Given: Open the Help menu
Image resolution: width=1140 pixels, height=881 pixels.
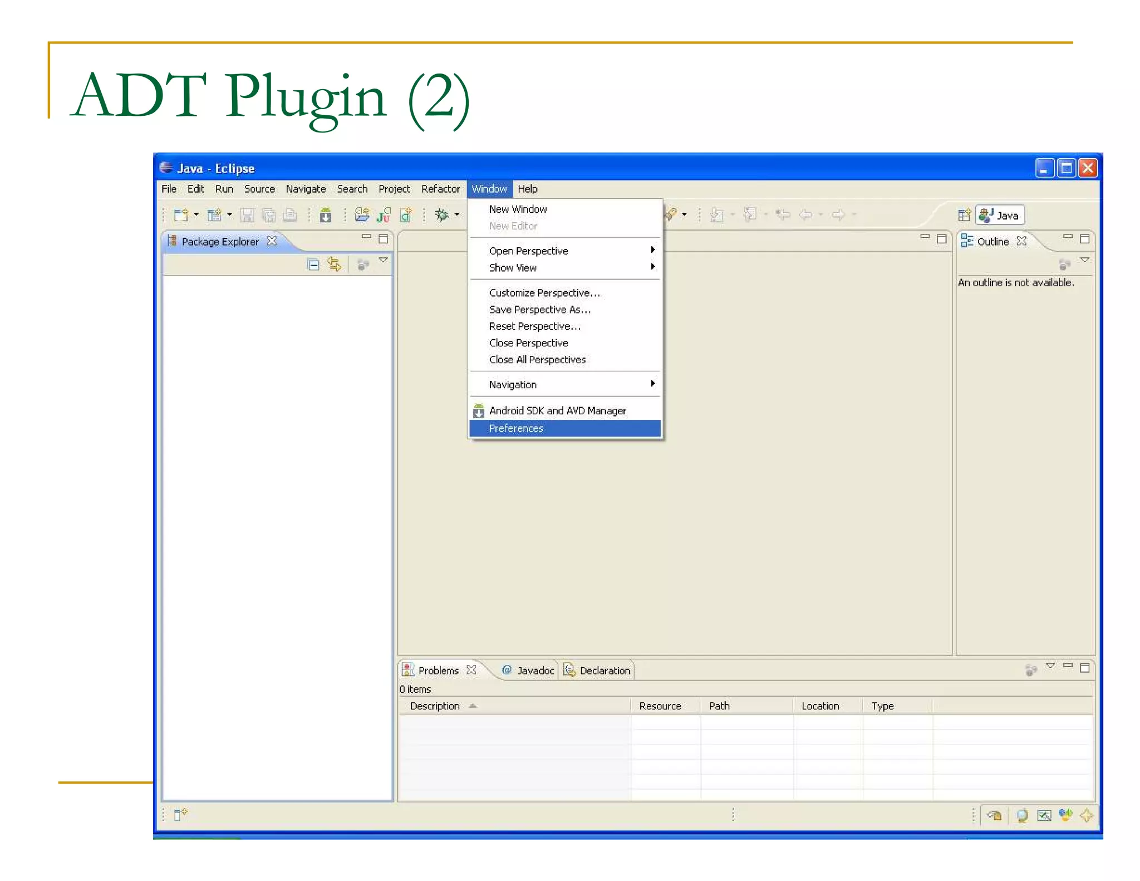Looking at the screenshot, I should 528,189.
